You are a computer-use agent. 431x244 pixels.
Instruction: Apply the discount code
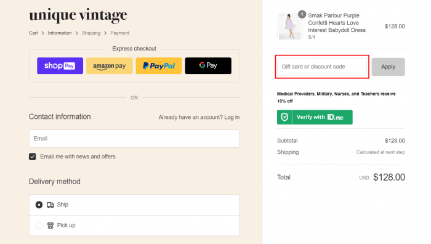(388, 67)
